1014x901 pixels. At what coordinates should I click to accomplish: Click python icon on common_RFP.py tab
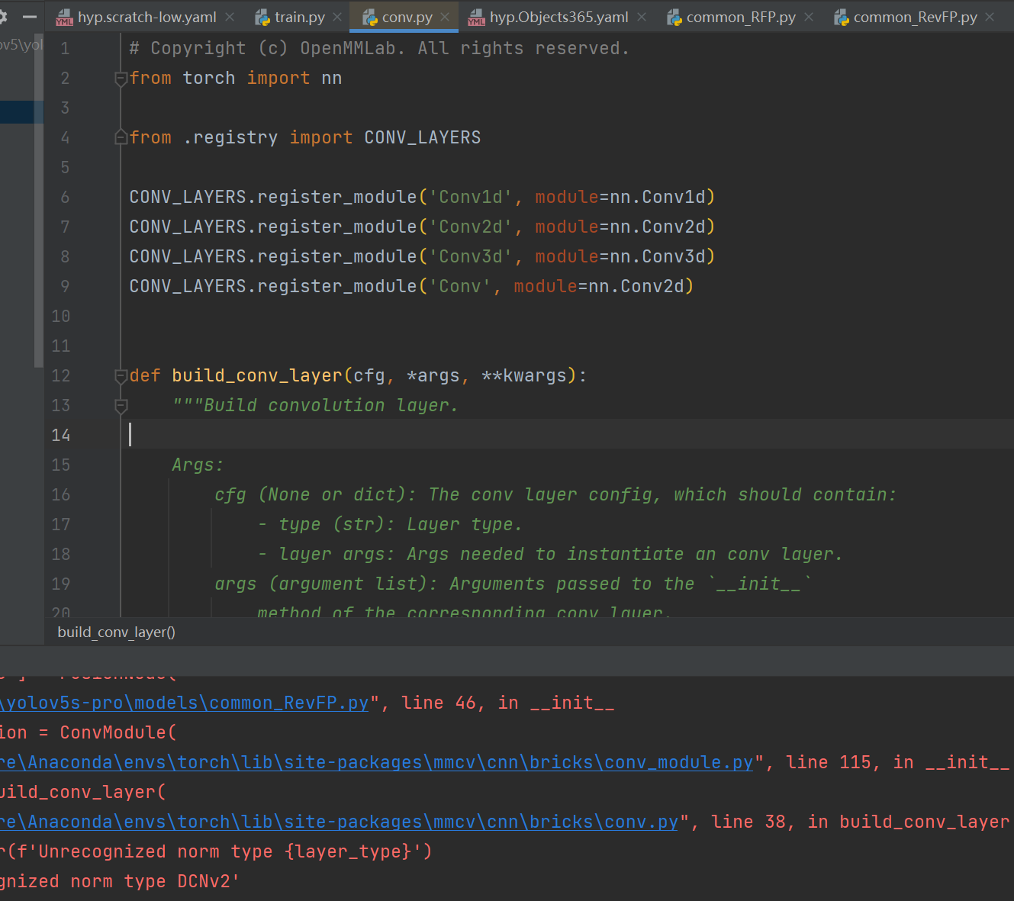(674, 17)
